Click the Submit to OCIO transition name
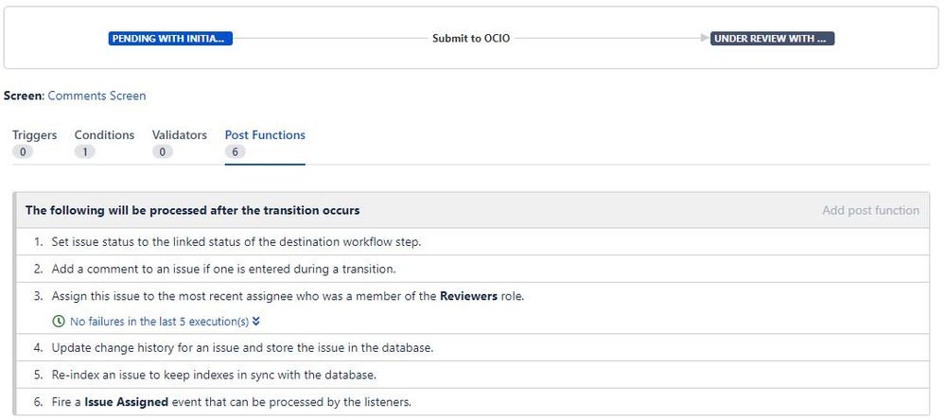 (471, 39)
